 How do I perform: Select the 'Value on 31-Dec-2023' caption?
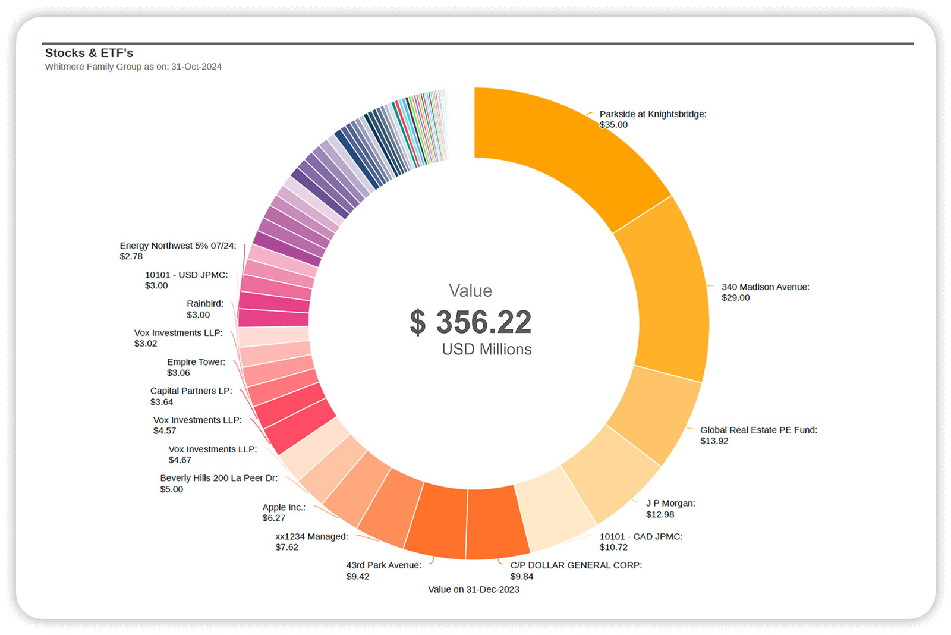point(474,589)
